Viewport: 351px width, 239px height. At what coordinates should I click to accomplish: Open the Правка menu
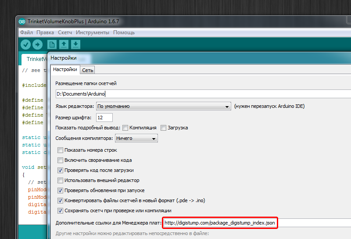pyautogui.click(x=45, y=32)
